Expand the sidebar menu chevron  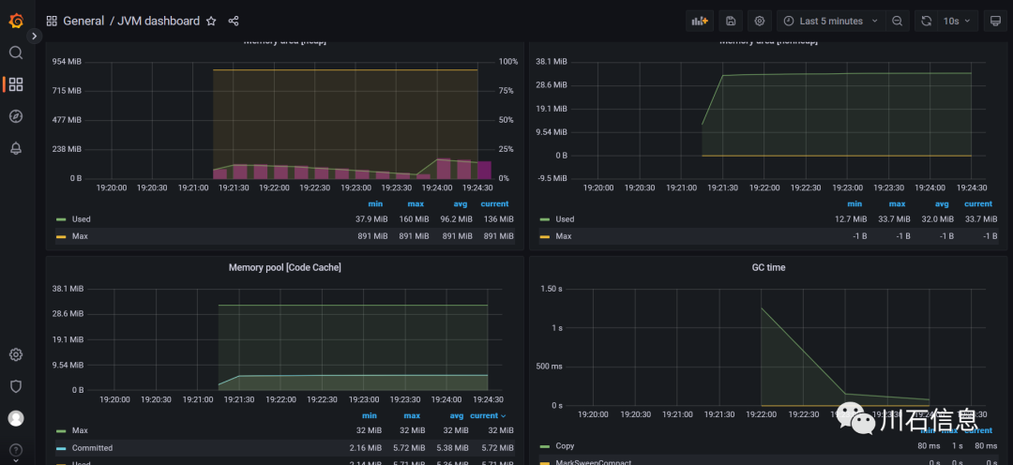[35, 37]
